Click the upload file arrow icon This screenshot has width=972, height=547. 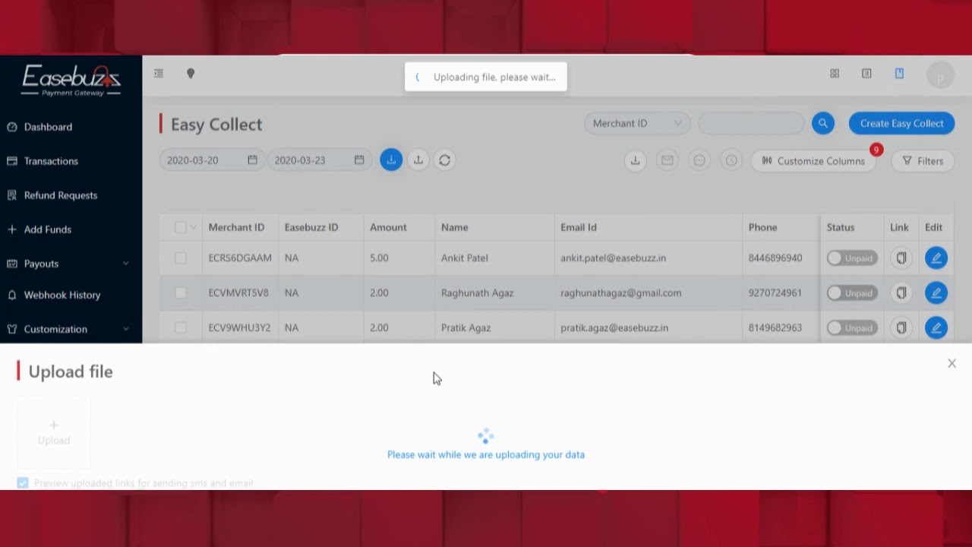tap(418, 160)
